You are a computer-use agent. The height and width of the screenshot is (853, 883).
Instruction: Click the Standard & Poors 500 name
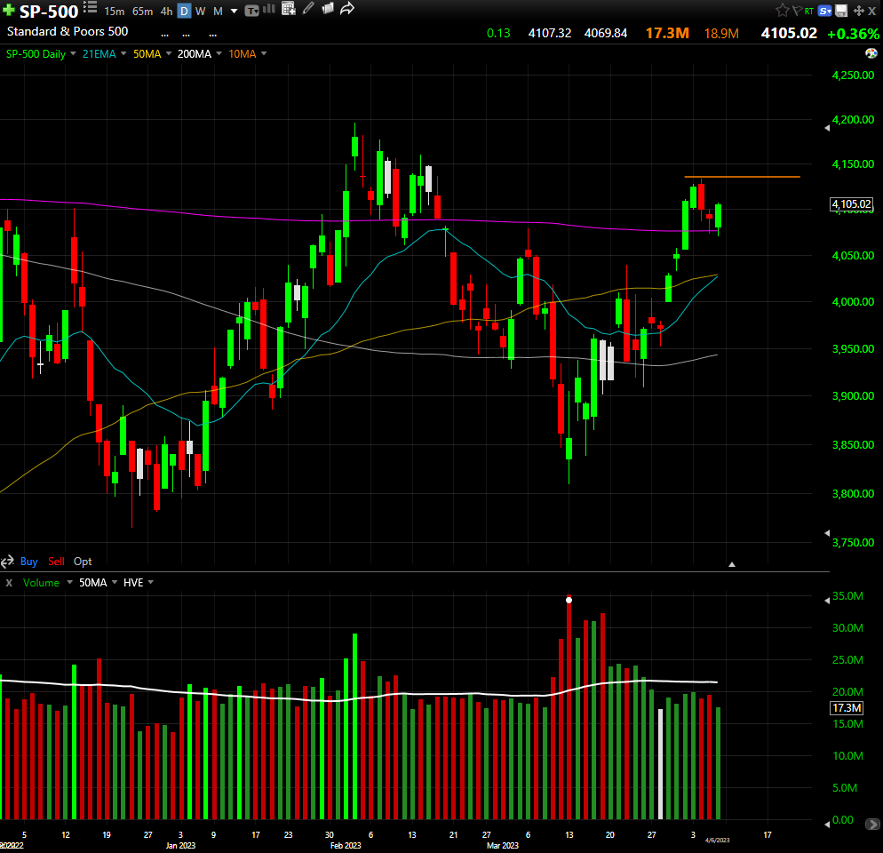(67, 32)
